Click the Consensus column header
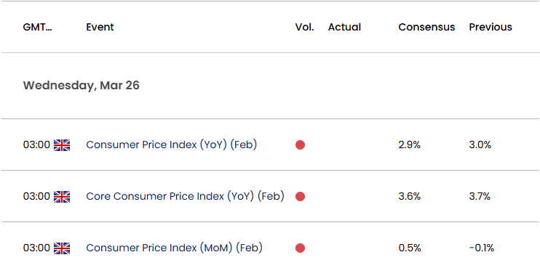 [x=426, y=27]
